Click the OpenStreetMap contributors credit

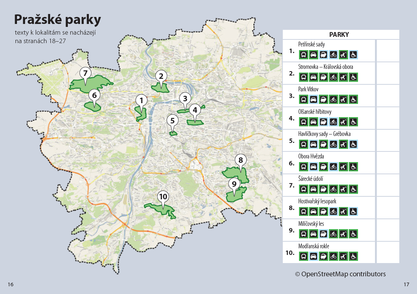coord(340,274)
